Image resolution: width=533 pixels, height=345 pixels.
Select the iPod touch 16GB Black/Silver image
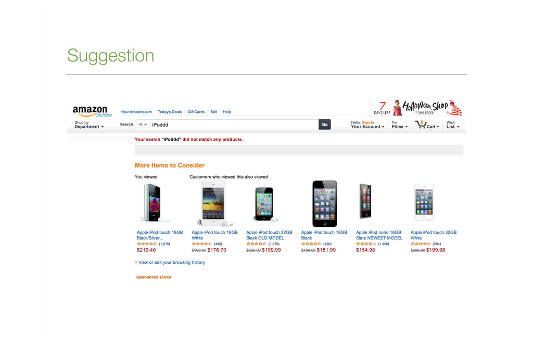(x=153, y=203)
